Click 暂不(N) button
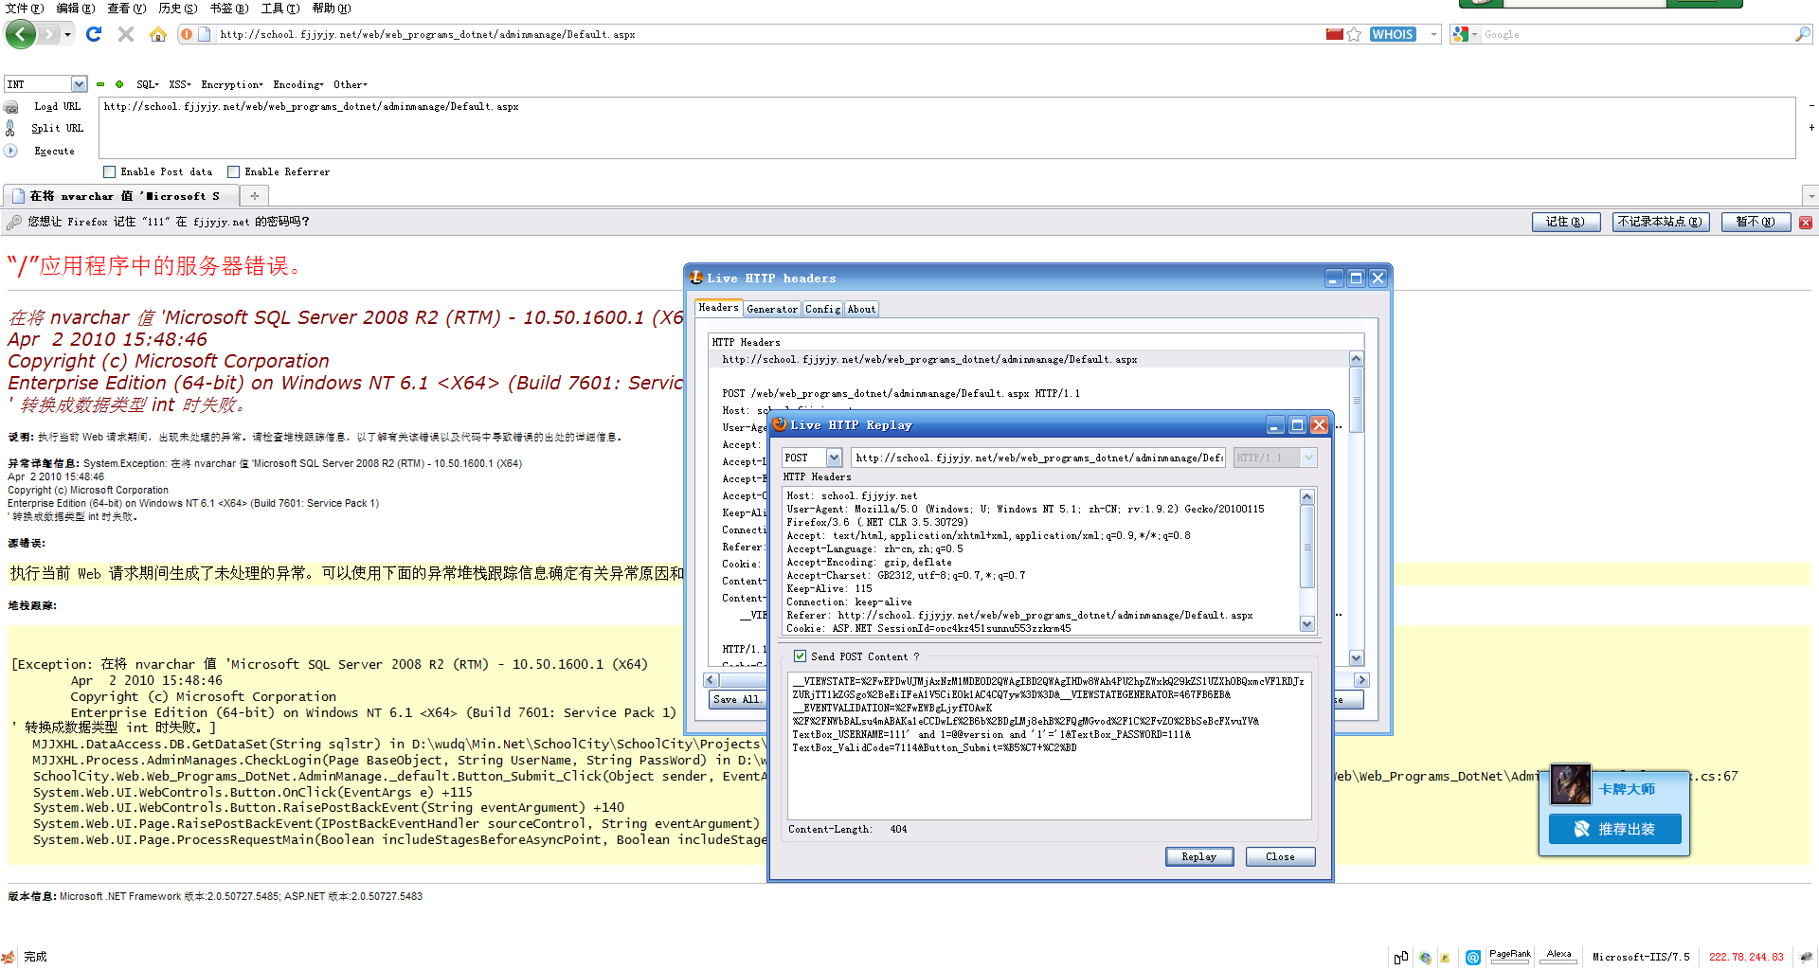 [1755, 222]
